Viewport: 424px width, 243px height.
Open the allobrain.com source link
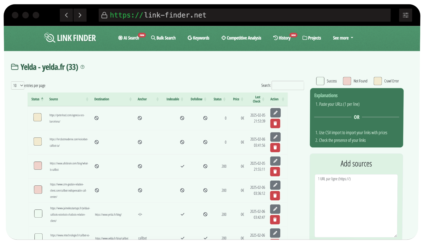click(x=69, y=166)
